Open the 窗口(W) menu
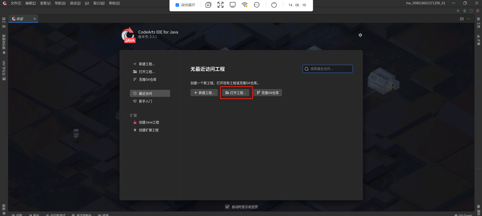The width and height of the screenshot is (482, 216). 99,3
